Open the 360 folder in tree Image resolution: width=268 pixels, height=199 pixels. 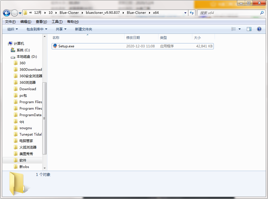(x=22, y=63)
